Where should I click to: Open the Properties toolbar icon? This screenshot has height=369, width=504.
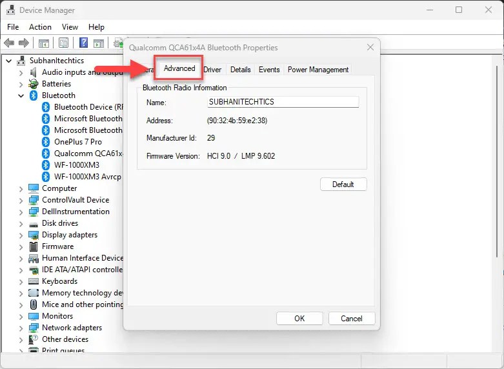tap(64, 43)
